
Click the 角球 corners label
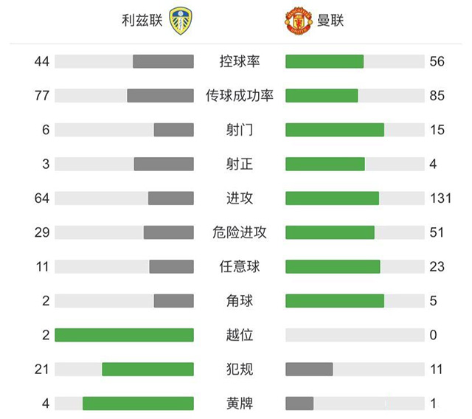coord(240,301)
